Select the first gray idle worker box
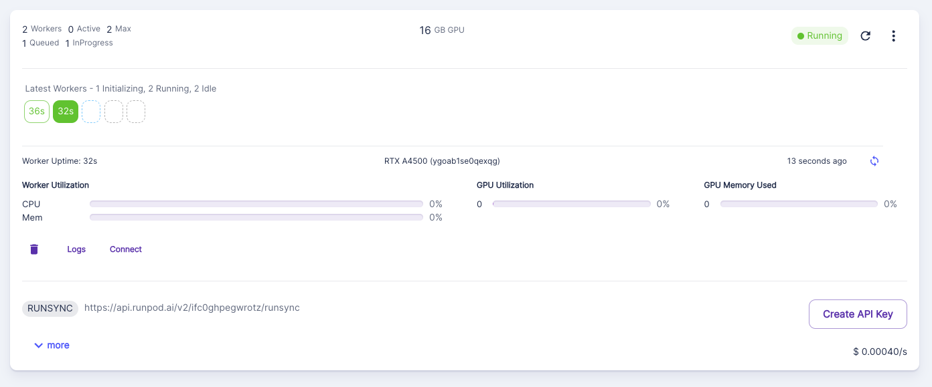The width and height of the screenshot is (932, 387). [114, 112]
